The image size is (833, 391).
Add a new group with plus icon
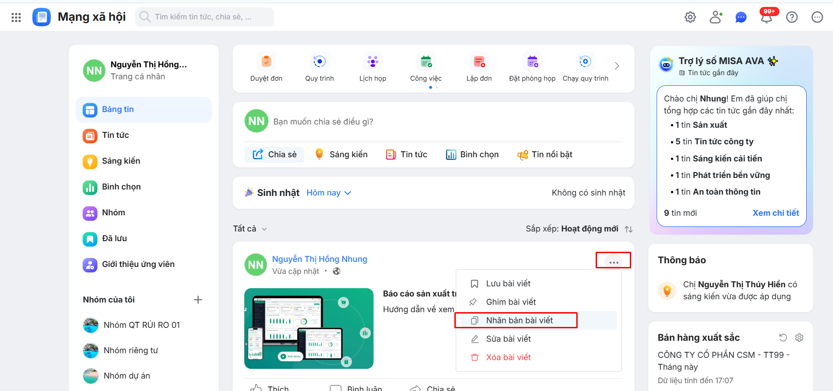click(198, 300)
